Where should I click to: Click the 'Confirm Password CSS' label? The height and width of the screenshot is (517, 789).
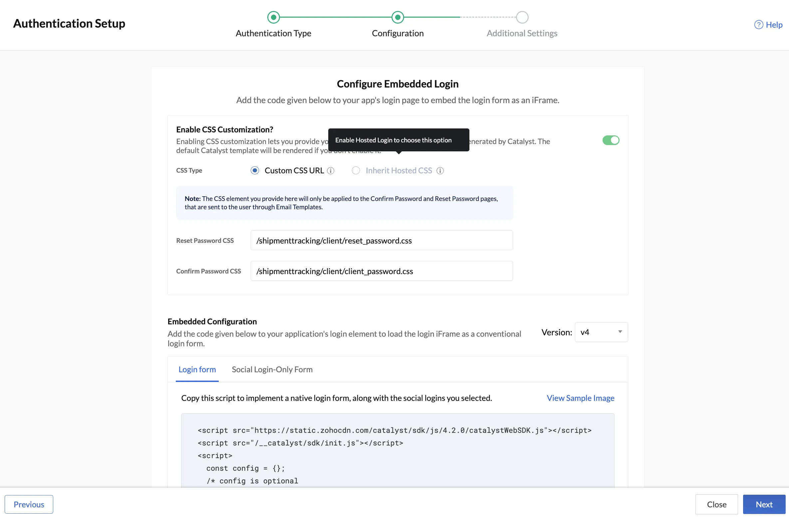pyautogui.click(x=208, y=271)
